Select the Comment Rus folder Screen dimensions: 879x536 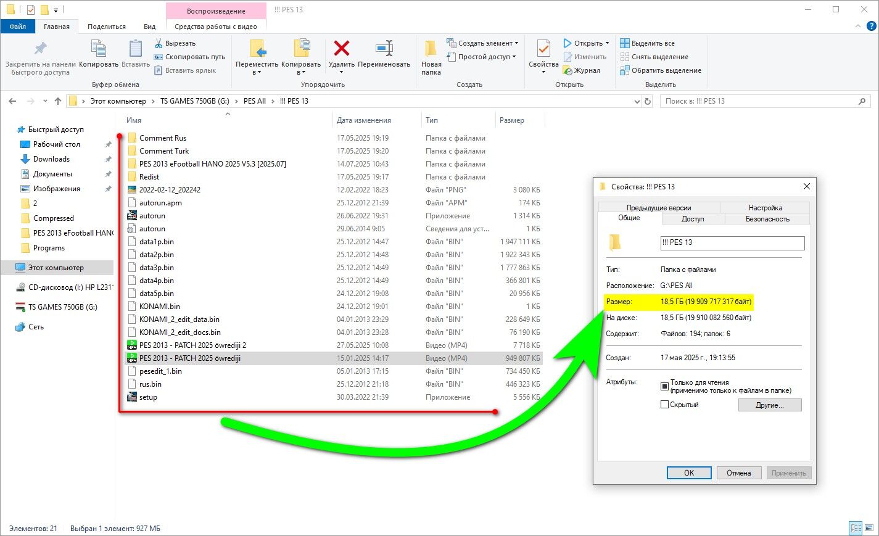(163, 138)
